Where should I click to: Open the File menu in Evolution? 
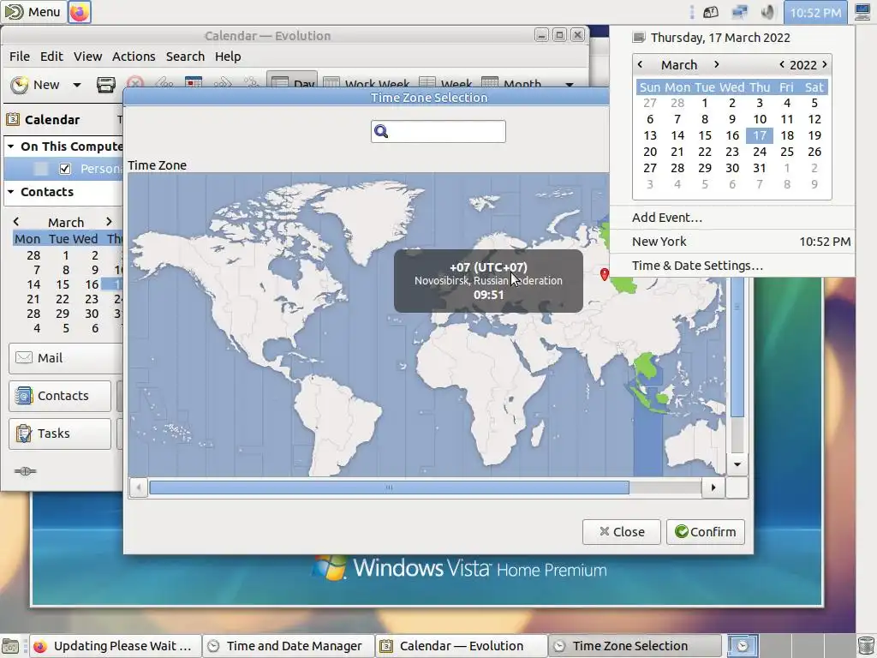pos(20,57)
